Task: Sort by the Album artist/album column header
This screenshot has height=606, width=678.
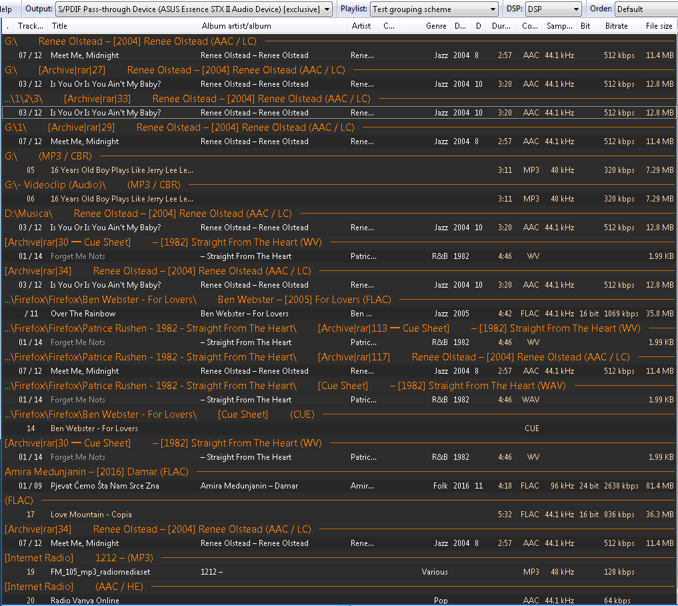Action: coord(273,26)
